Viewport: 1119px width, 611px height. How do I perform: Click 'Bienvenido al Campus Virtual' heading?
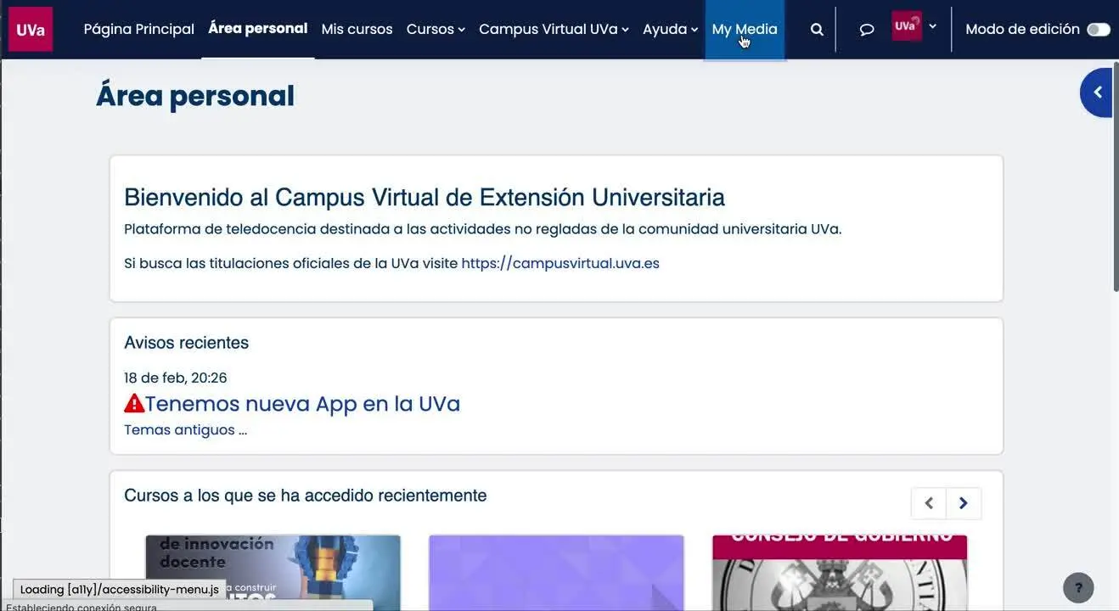point(425,197)
